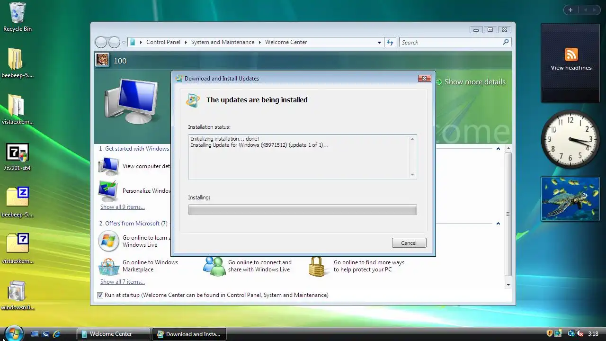Screen dimensions: 606x341
Task: Click the add gadget plus button
Action: (x=570, y=10)
